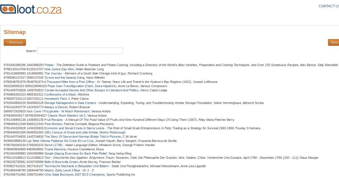Open Las Siete Ultimas Palabras De Cristo link

(60, 141)
